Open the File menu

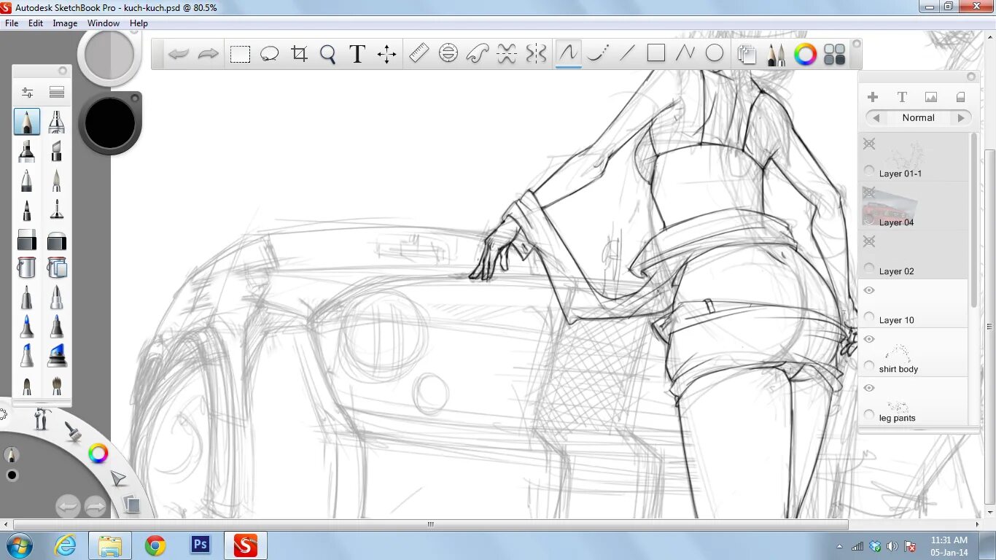(x=12, y=23)
